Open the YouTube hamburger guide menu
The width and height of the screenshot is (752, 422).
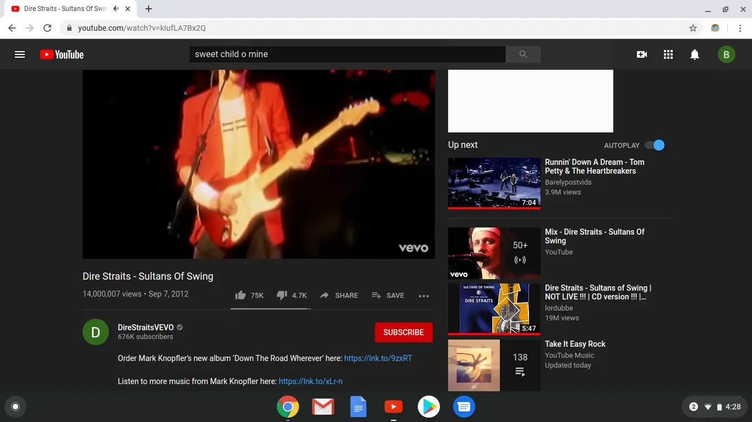(x=20, y=54)
